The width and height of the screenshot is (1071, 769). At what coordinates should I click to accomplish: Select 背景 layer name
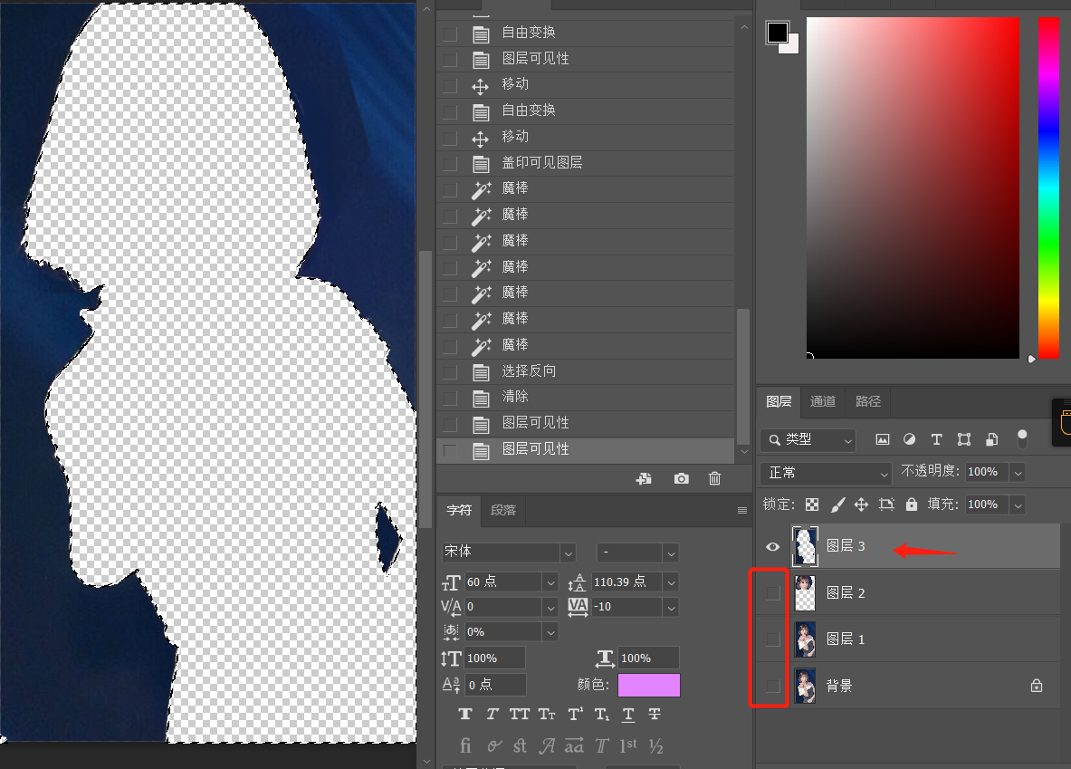838,686
